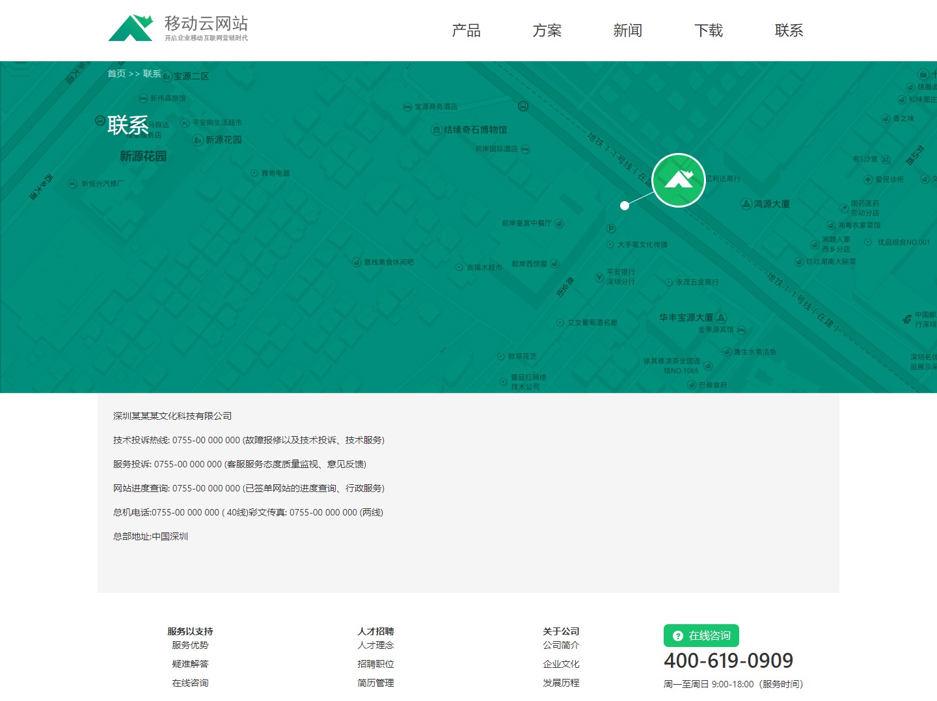Open the 服务优势 footer link
The height and width of the screenshot is (701, 937).
pos(190,645)
